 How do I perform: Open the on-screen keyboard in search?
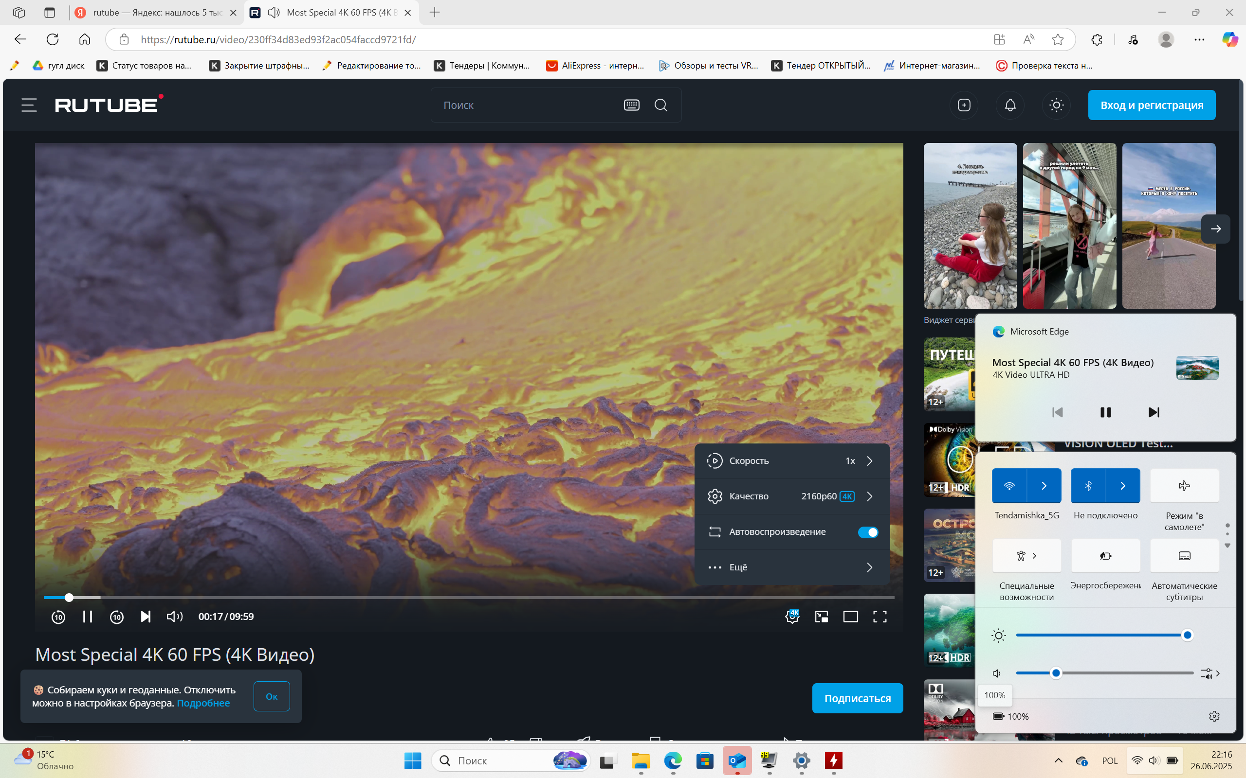click(631, 105)
